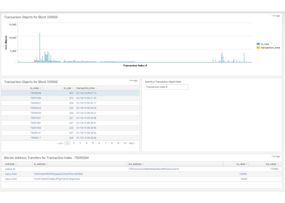Sort table by tx_index column

[x=35, y=88]
